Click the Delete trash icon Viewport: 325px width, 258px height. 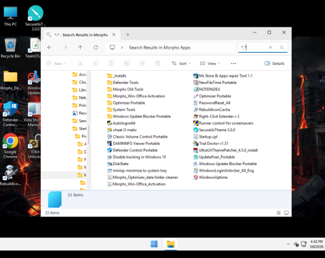click(158, 63)
